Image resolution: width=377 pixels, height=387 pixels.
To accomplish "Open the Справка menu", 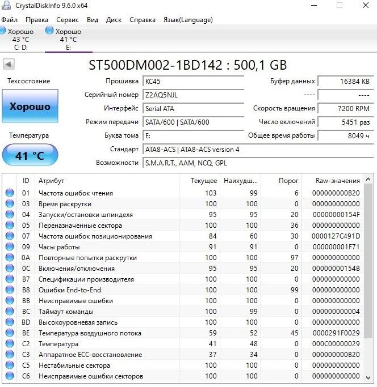I will 143,20.
